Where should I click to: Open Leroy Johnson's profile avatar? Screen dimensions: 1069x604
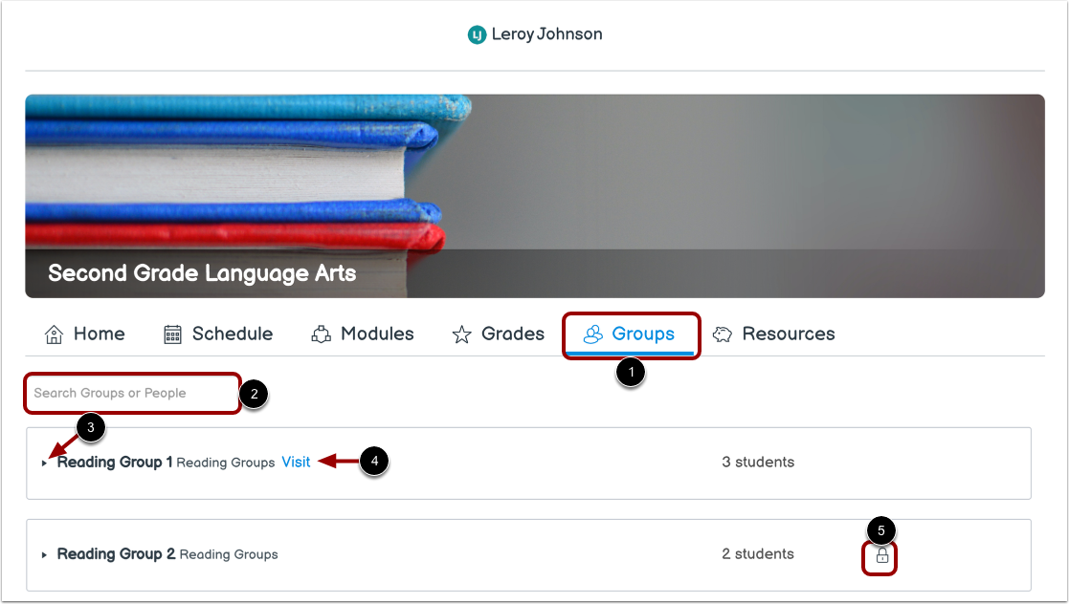point(475,33)
